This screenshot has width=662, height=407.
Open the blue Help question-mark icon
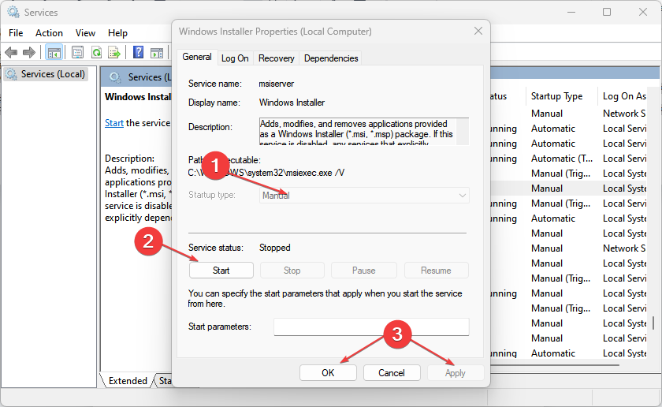click(138, 52)
